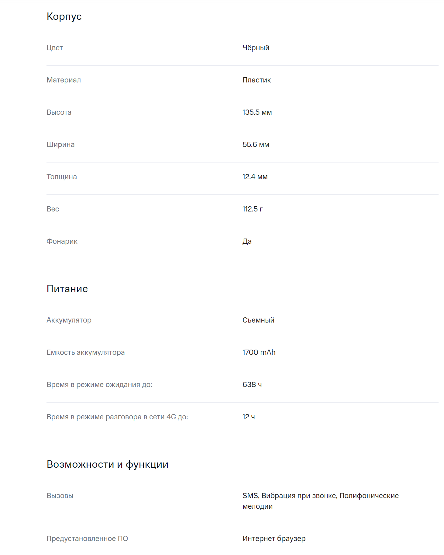Click the "Вызовы" row label
Image resolution: width=444 pixels, height=555 pixels.
60,496
